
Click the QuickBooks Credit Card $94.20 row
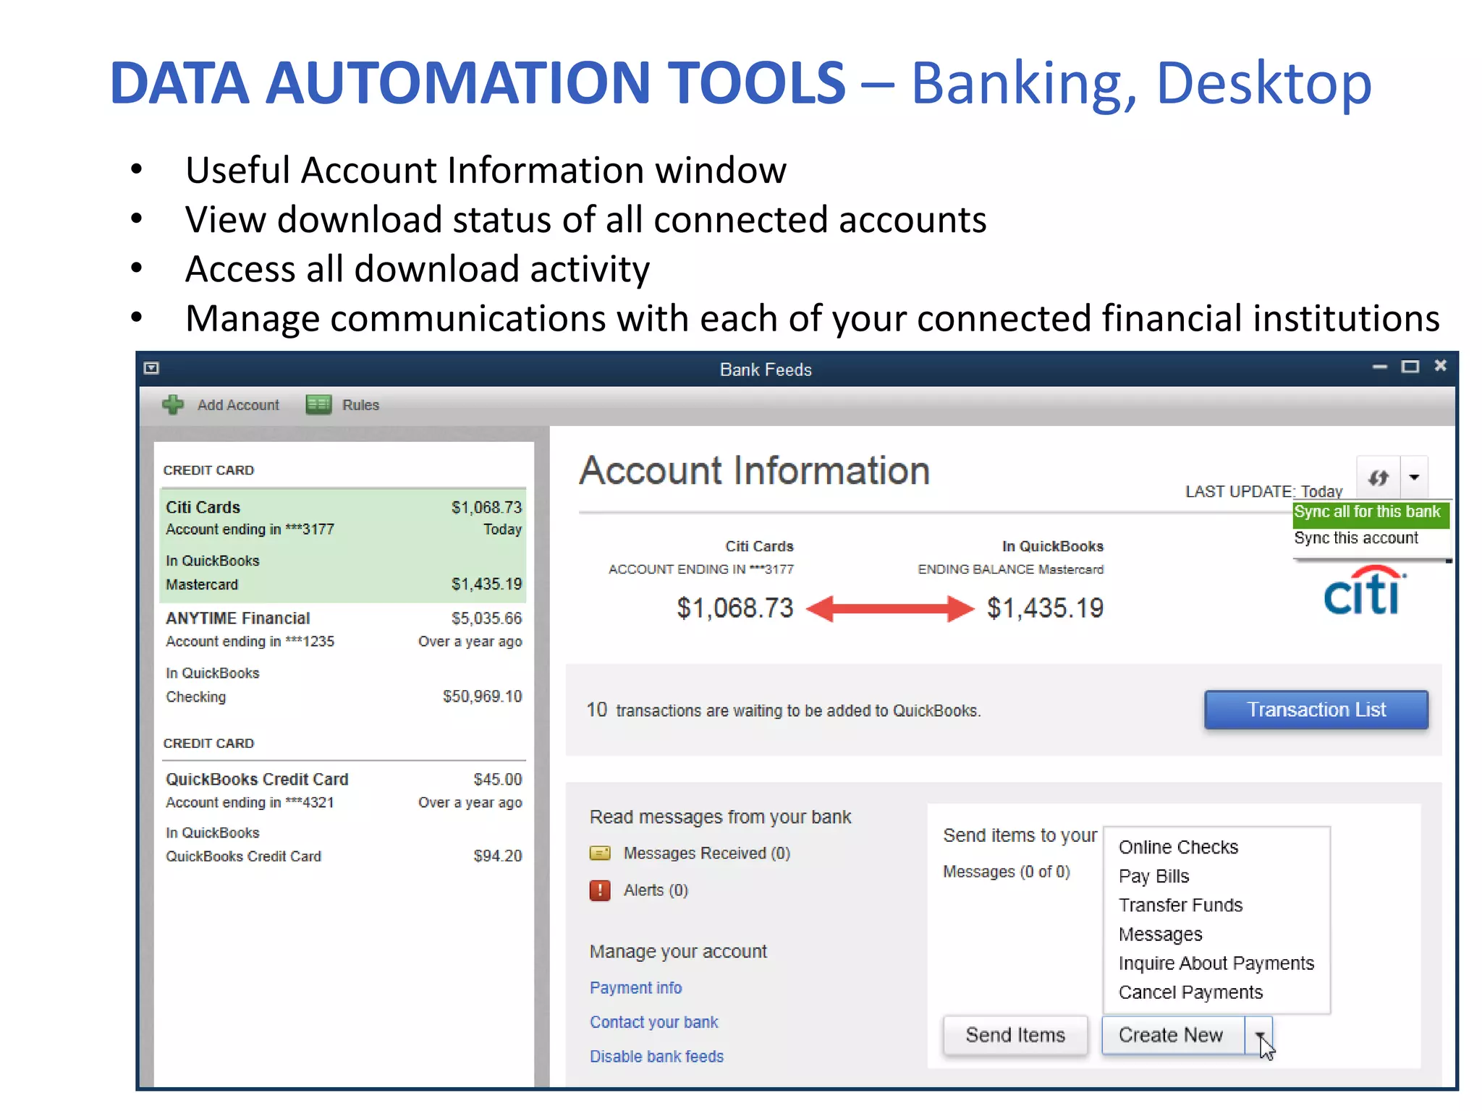343,856
